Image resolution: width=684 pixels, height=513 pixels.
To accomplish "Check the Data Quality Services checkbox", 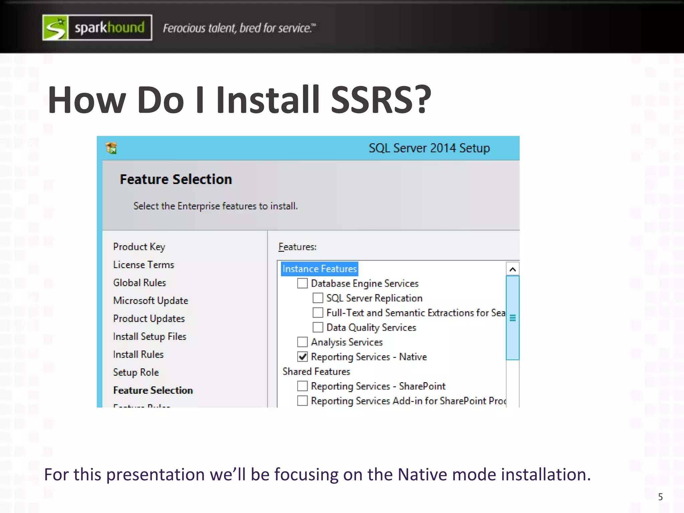I will click(318, 327).
